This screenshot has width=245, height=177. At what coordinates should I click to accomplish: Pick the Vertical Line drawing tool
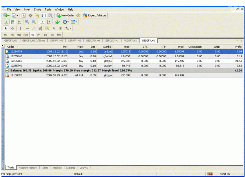[20, 28]
